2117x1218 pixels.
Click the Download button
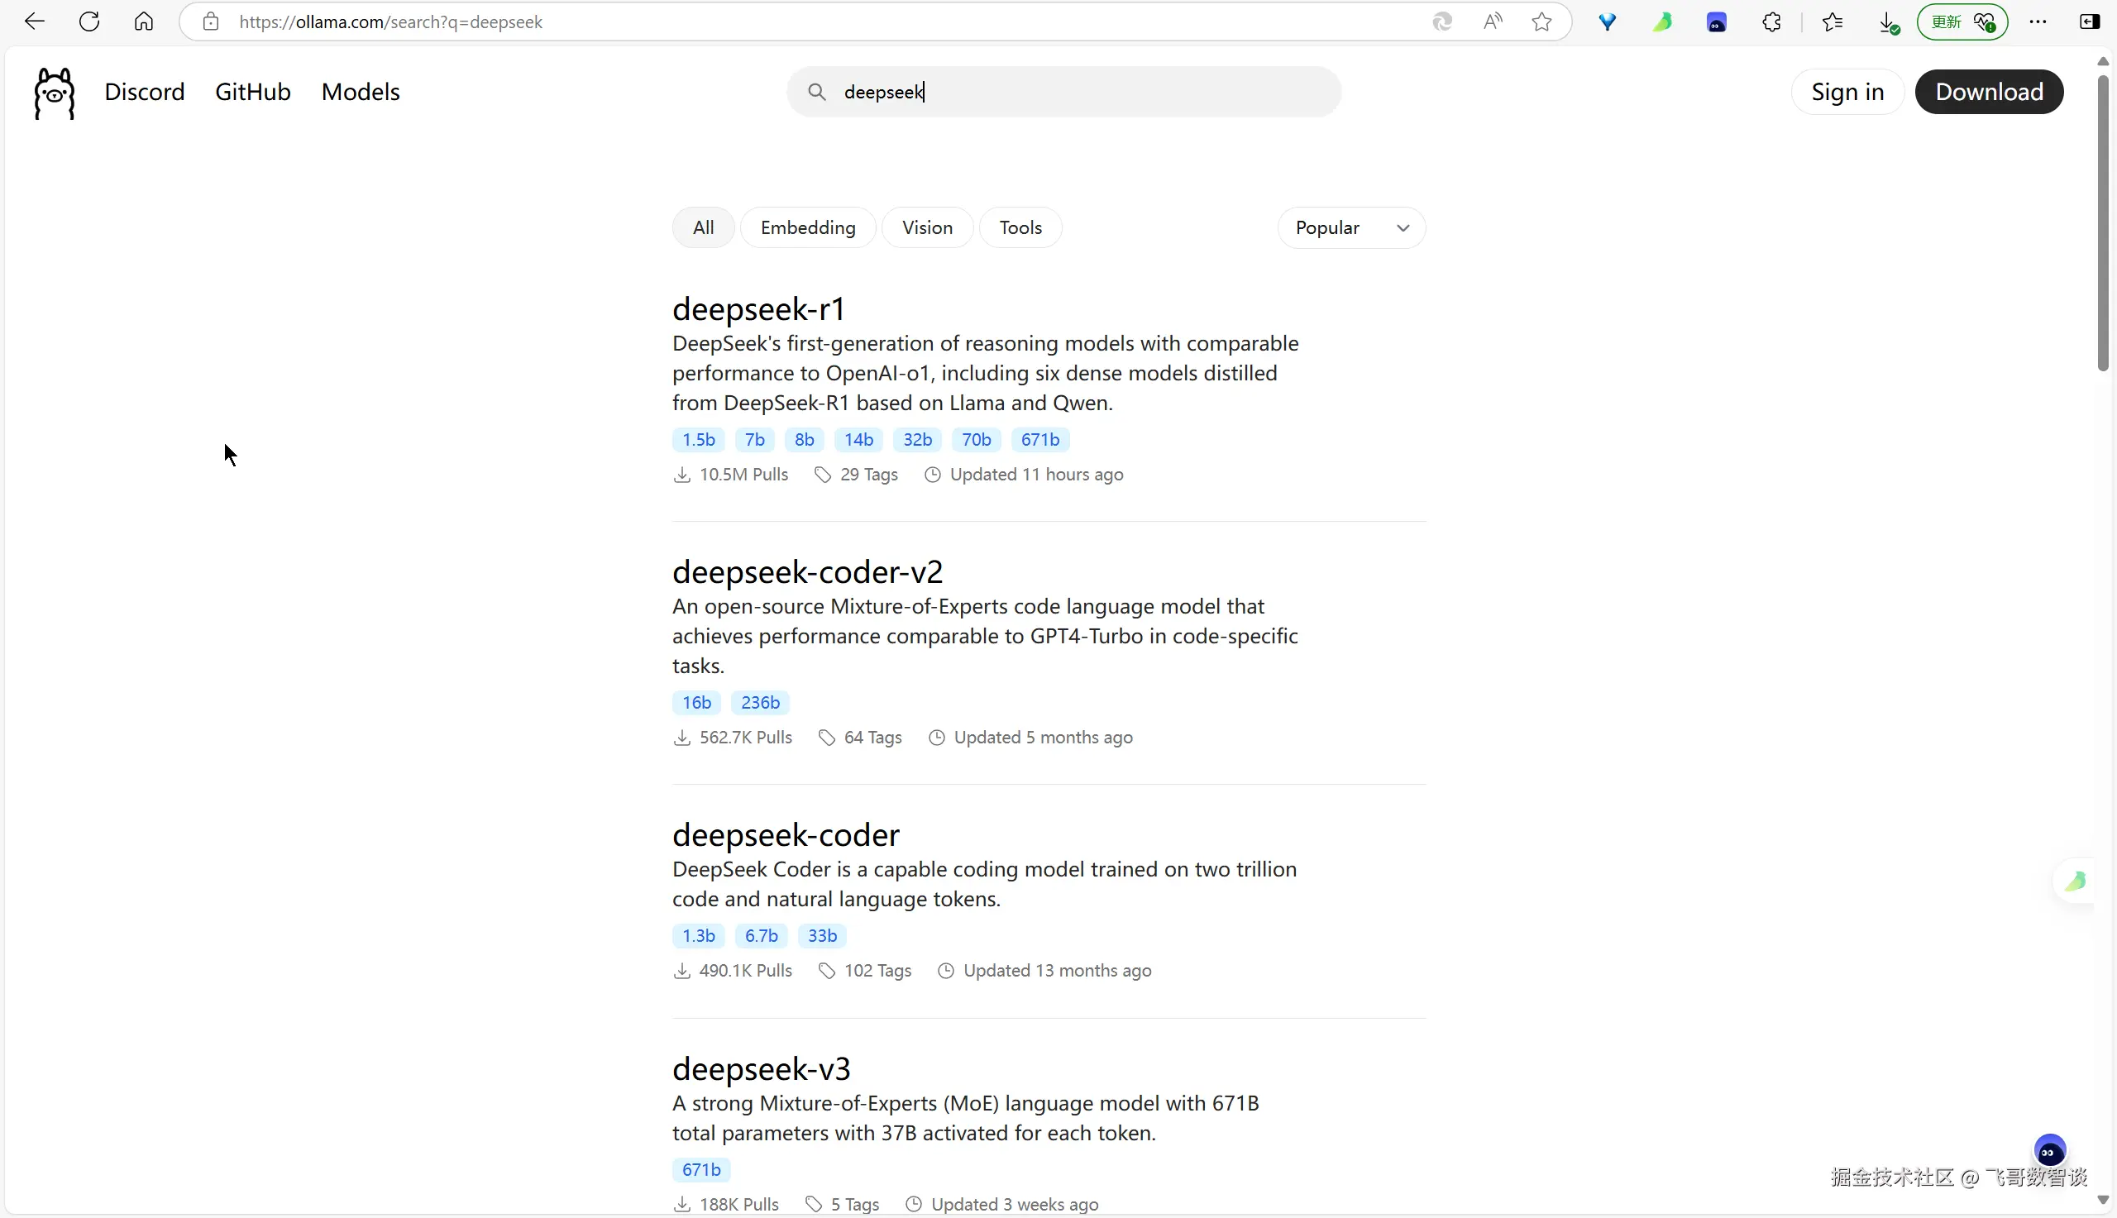[x=1989, y=92]
